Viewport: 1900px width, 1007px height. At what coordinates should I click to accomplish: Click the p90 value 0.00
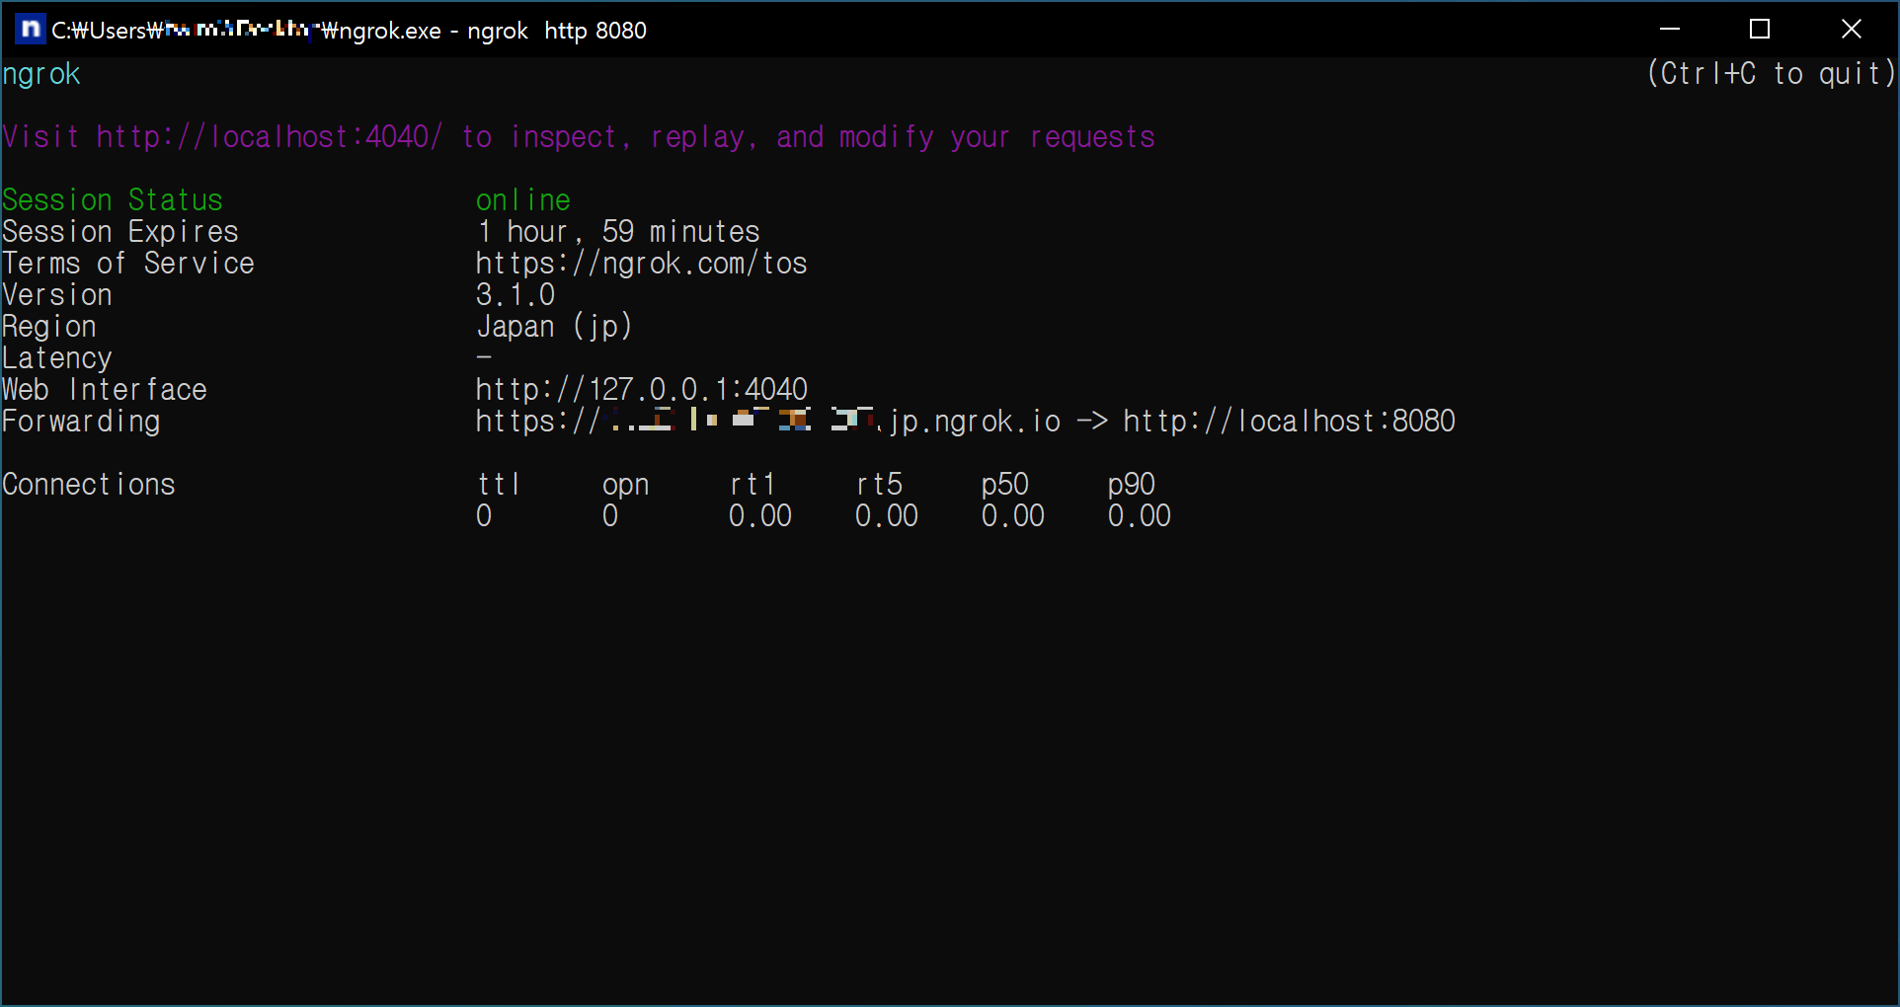tap(1140, 516)
